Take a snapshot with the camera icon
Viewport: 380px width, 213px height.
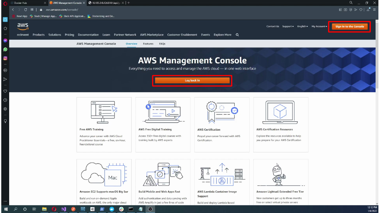coord(346,10)
